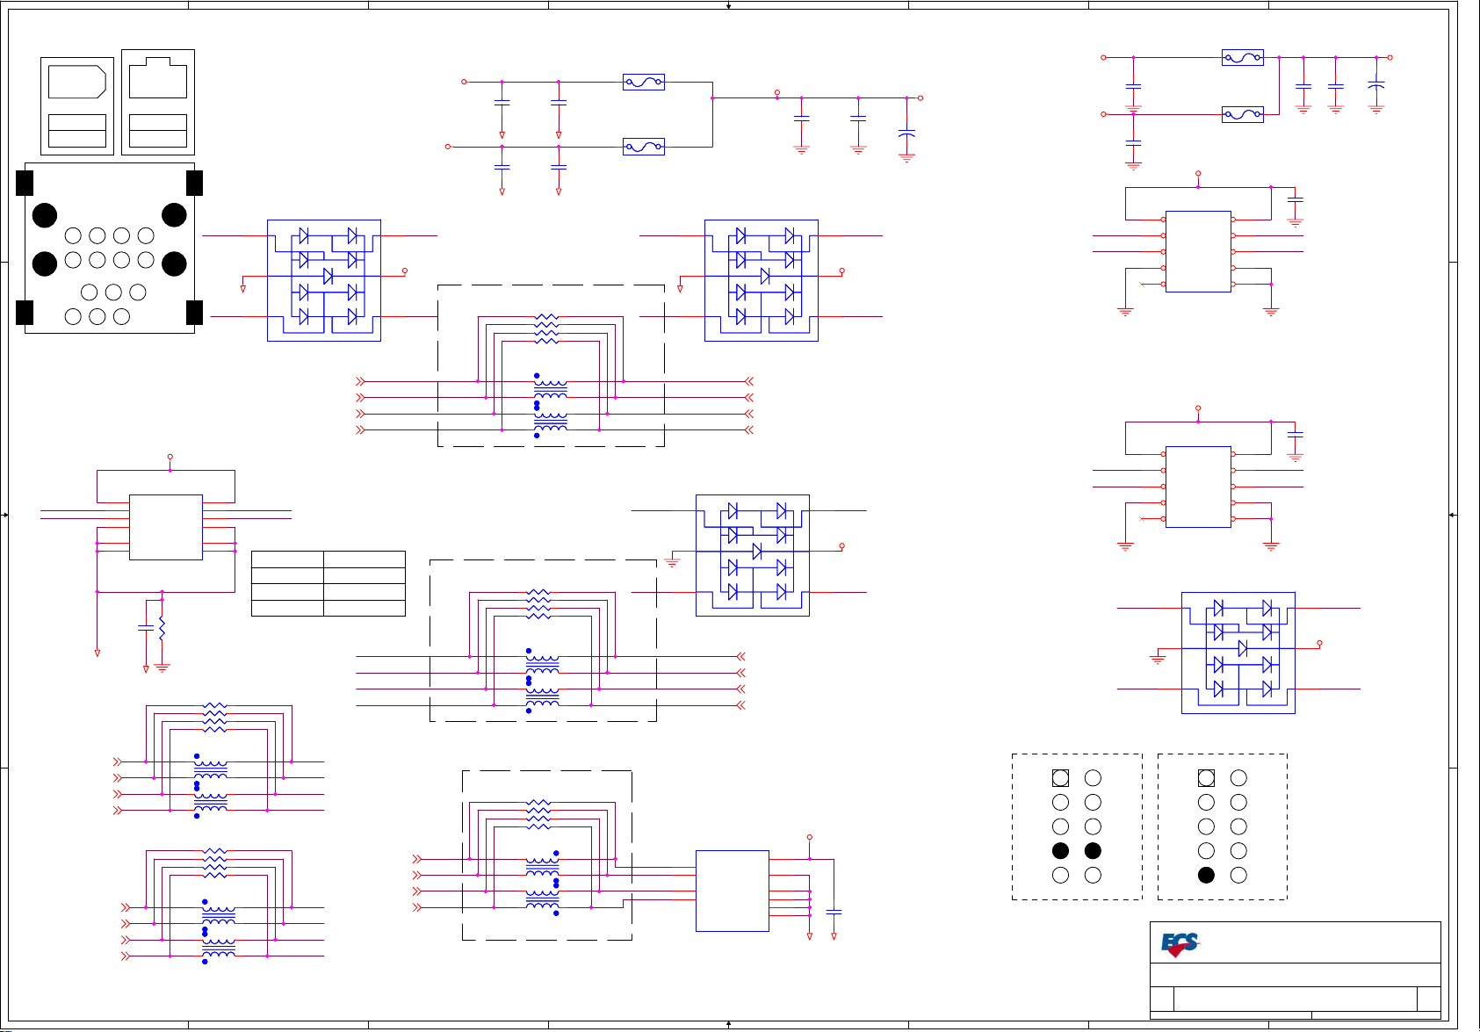
Task: Select the square pin-1 pad of right jumper header
Action: click(x=1206, y=778)
